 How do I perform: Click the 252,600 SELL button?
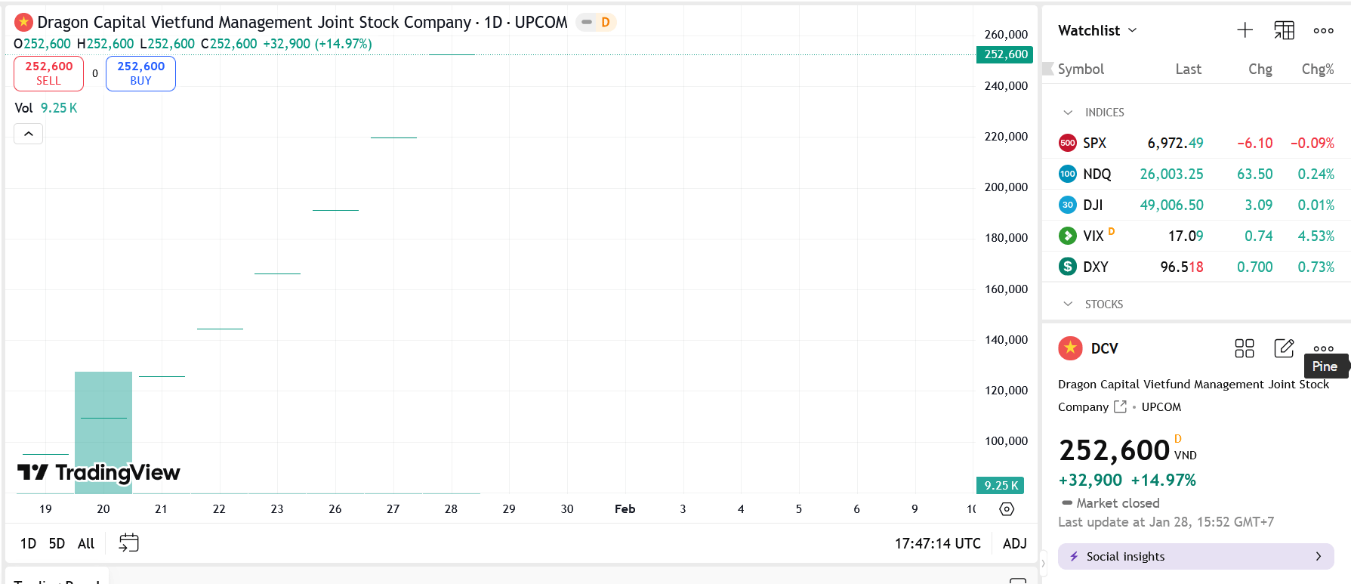(x=48, y=73)
